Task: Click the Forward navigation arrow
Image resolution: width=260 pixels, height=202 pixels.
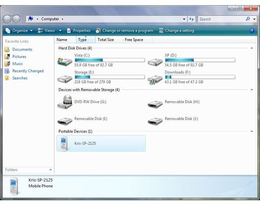Action: coord(16,19)
